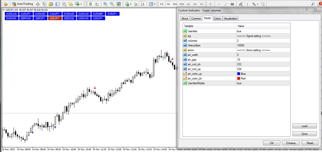Click the OK button

pyautogui.click(x=272, y=143)
